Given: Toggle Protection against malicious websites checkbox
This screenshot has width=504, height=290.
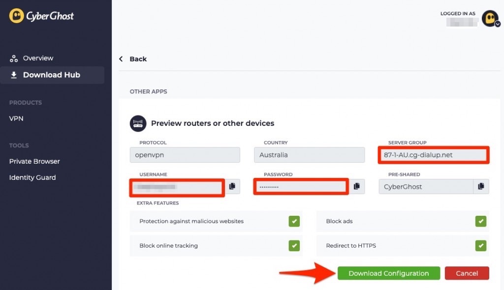Looking at the screenshot, I should tap(294, 221).
